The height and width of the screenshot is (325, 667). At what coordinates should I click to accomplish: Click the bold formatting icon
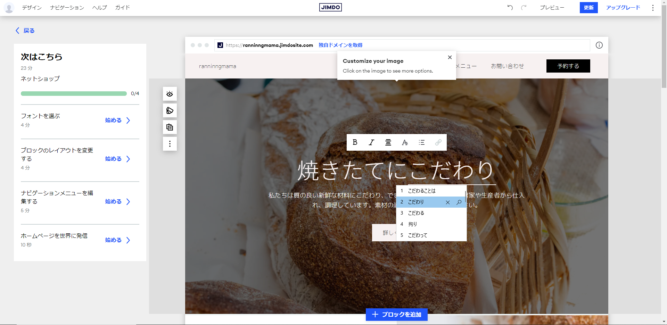355,142
